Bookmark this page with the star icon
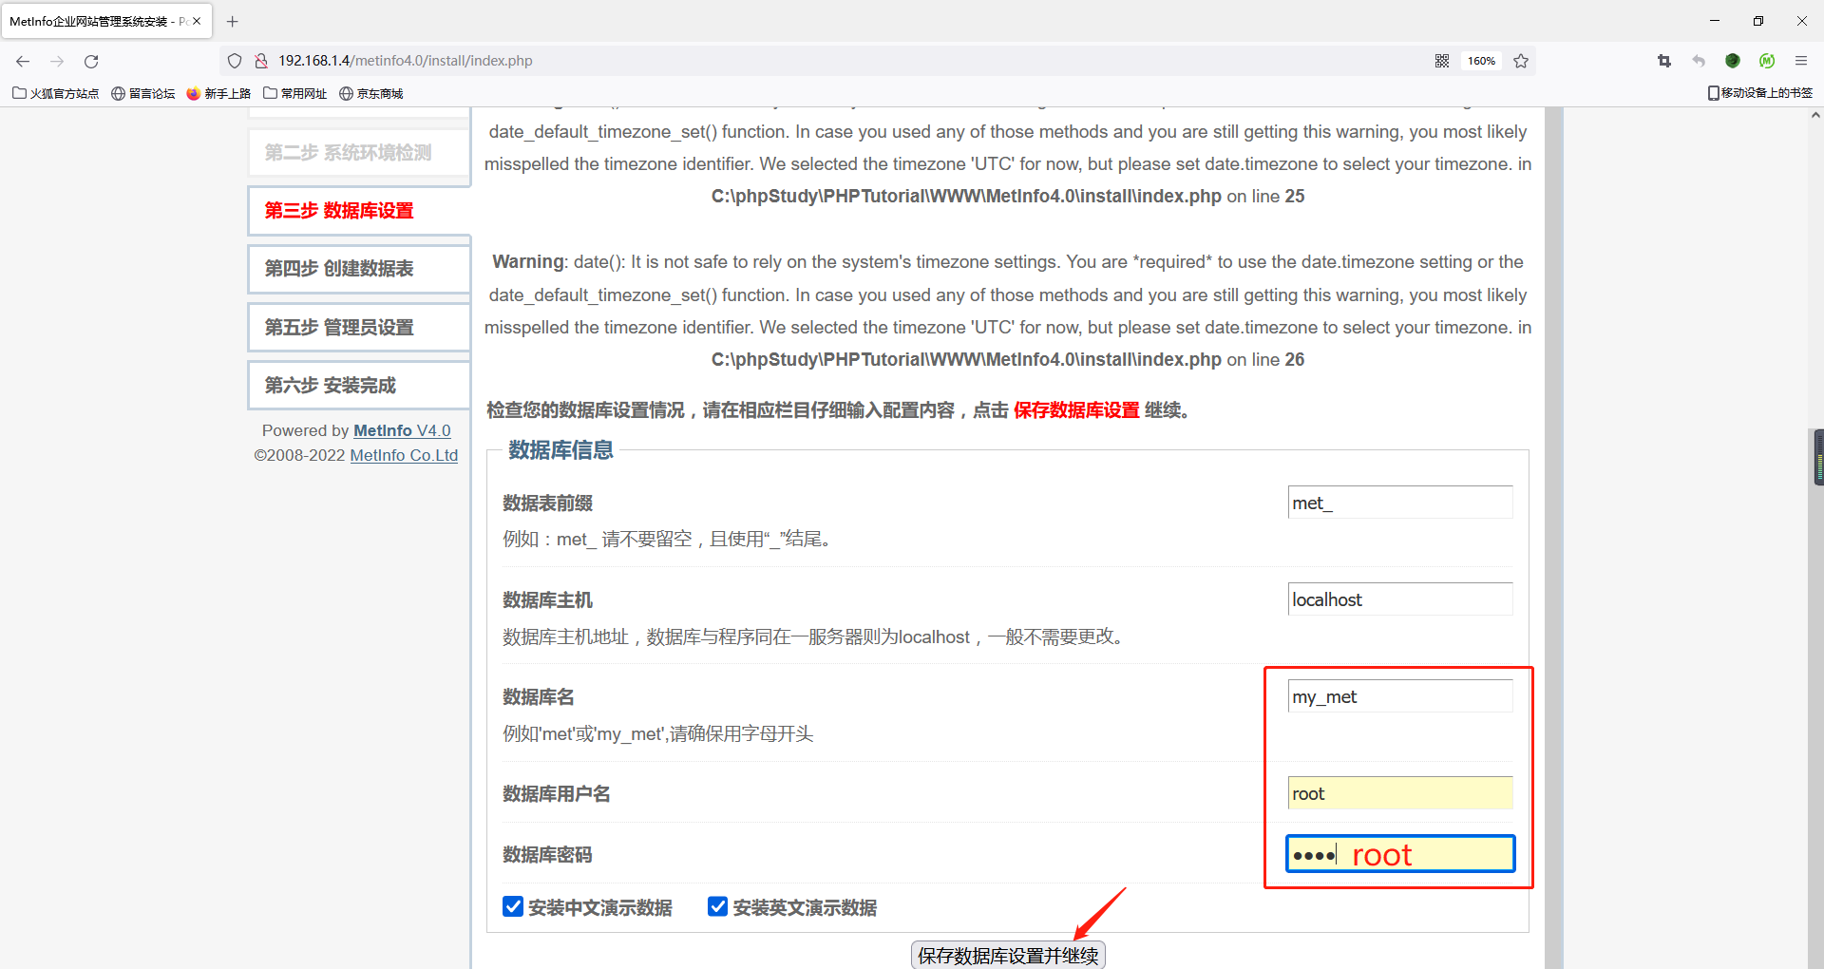Screen dimensions: 1824x969 tap(1521, 61)
